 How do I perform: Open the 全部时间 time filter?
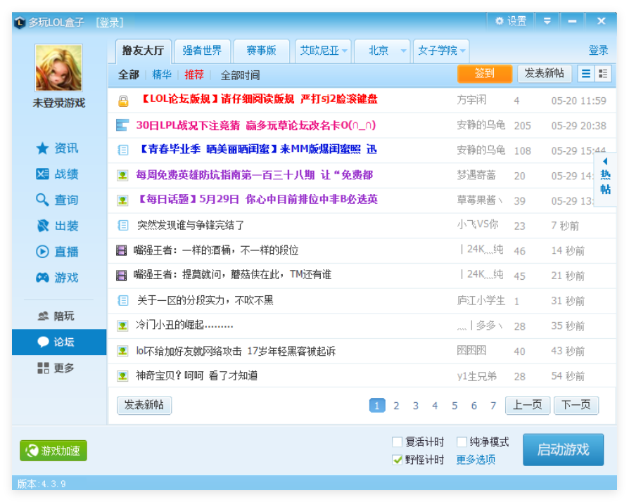(x=240, y=75)
